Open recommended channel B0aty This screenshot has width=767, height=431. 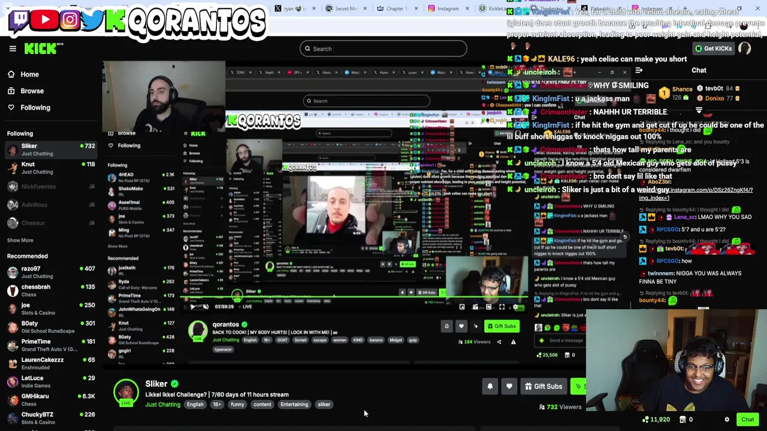pos(51,327)
